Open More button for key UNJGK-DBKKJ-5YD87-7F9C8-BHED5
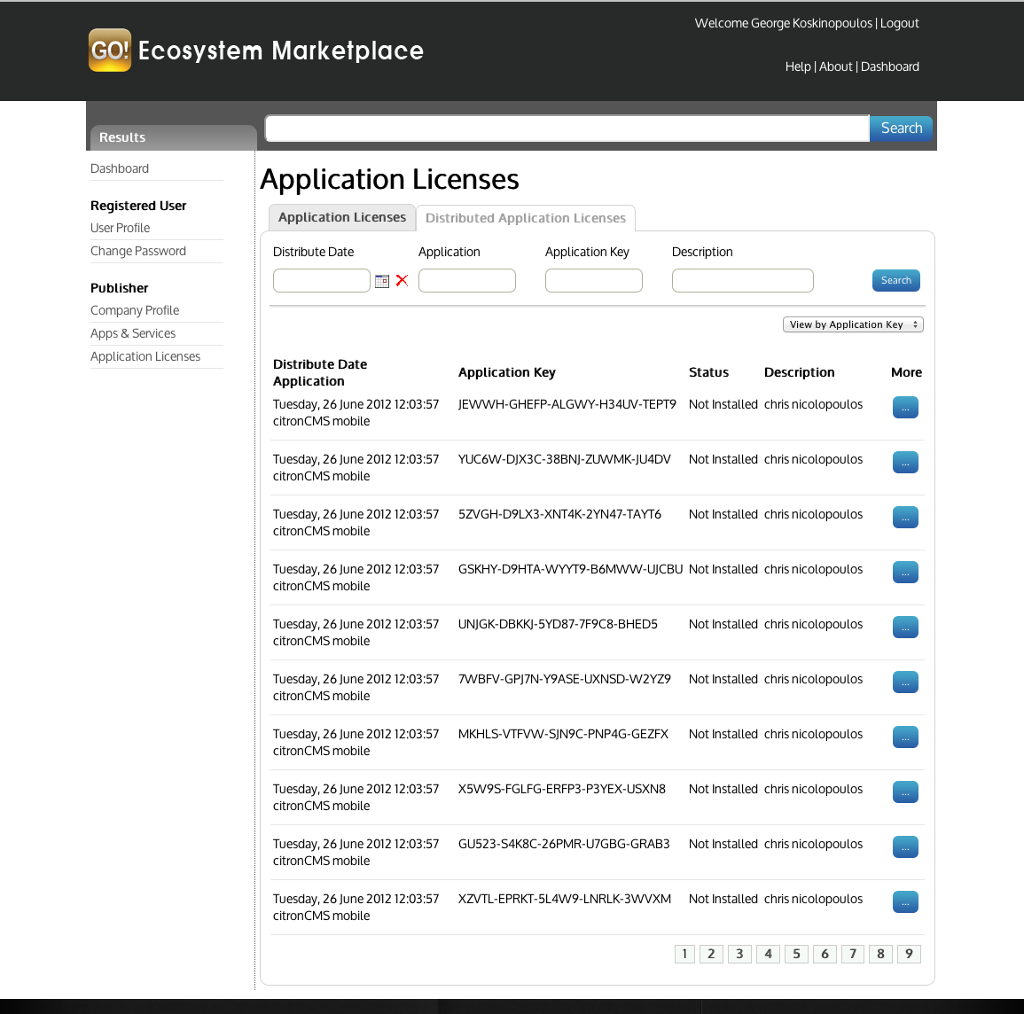This screenshot has width=1024, height=1014. [x=905, y=627]
